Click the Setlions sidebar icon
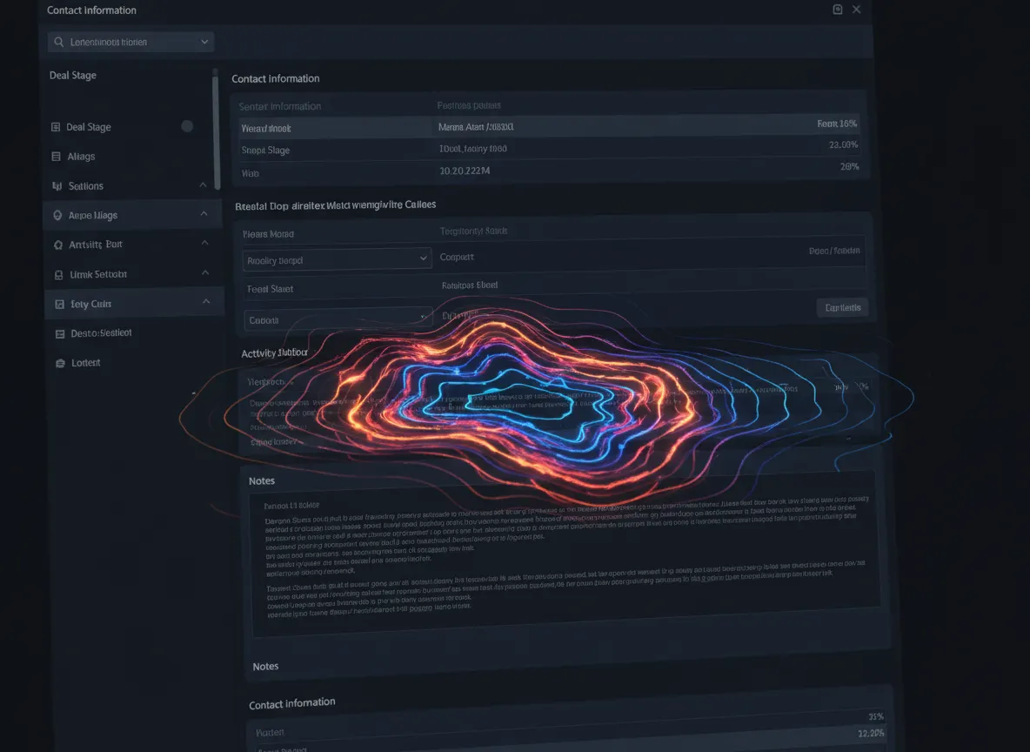 point(57,186)
